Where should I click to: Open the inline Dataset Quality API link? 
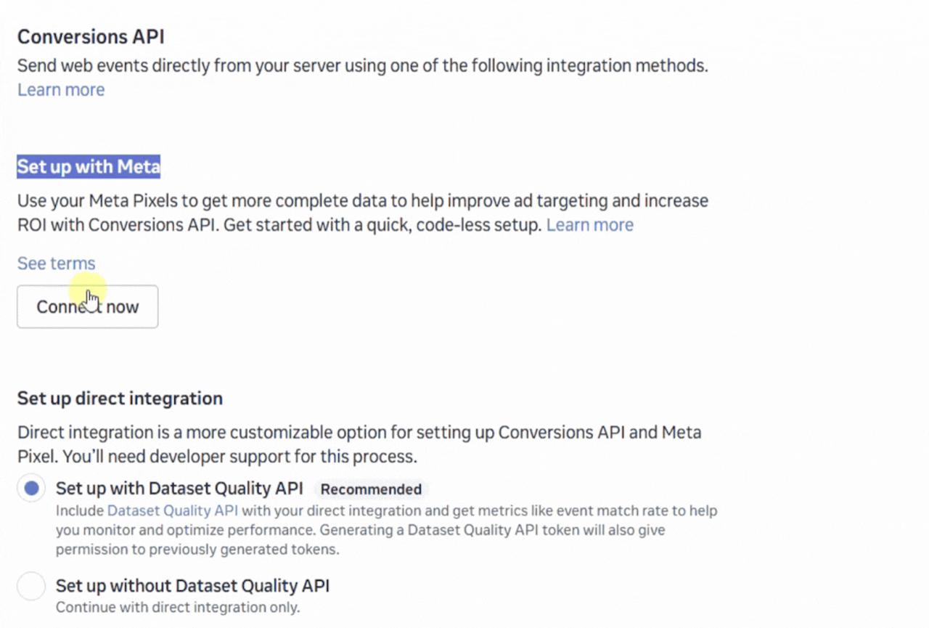pos(172,510)
